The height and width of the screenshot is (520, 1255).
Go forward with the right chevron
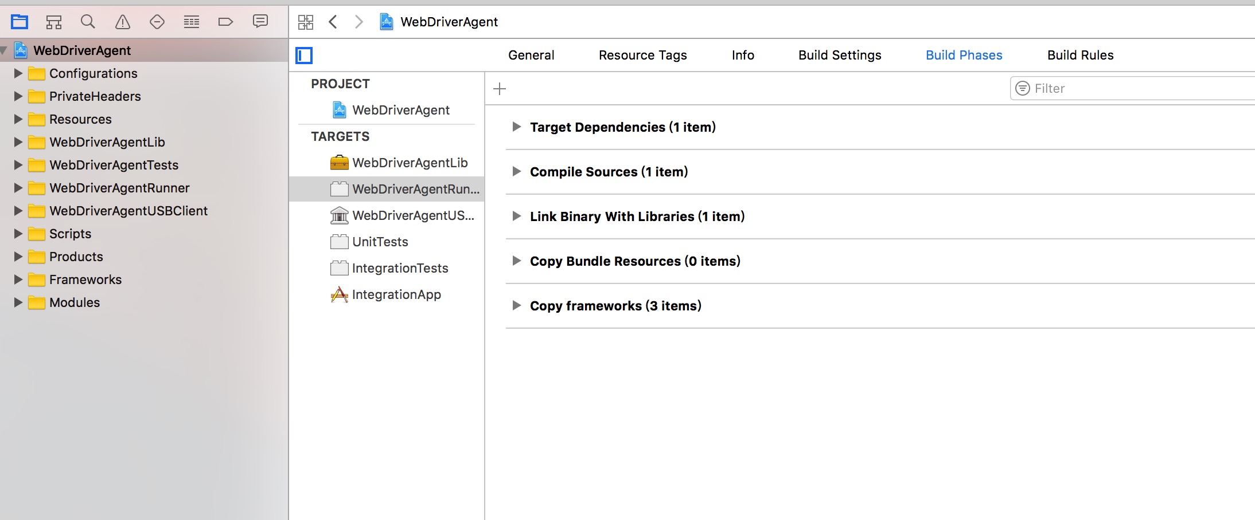(359, 22)
